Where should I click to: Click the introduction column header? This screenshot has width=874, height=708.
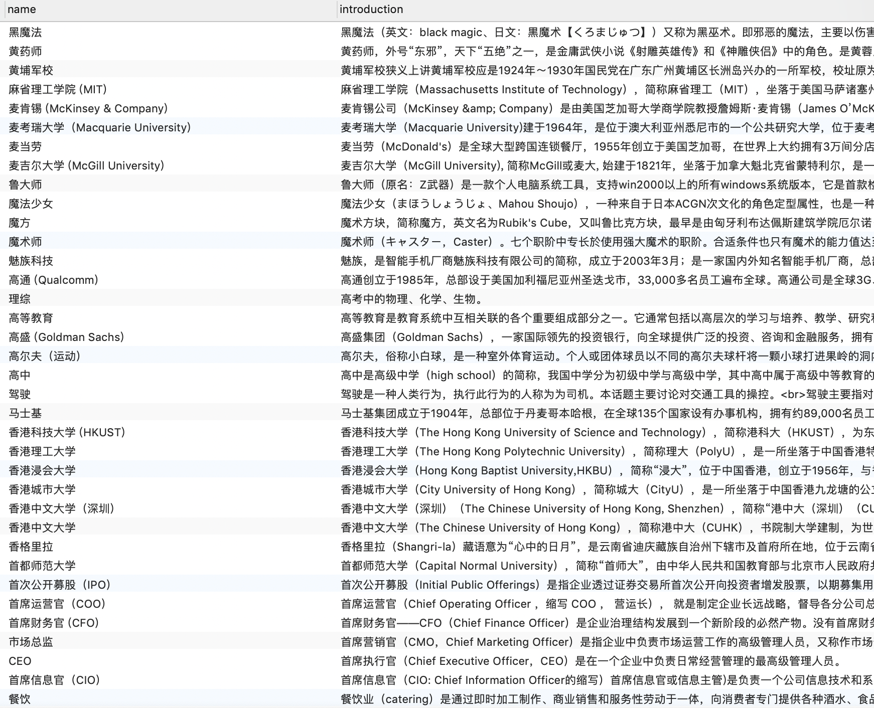point(606,9)
